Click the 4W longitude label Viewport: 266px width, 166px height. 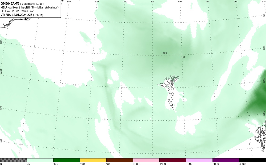(x=208, y=2)
